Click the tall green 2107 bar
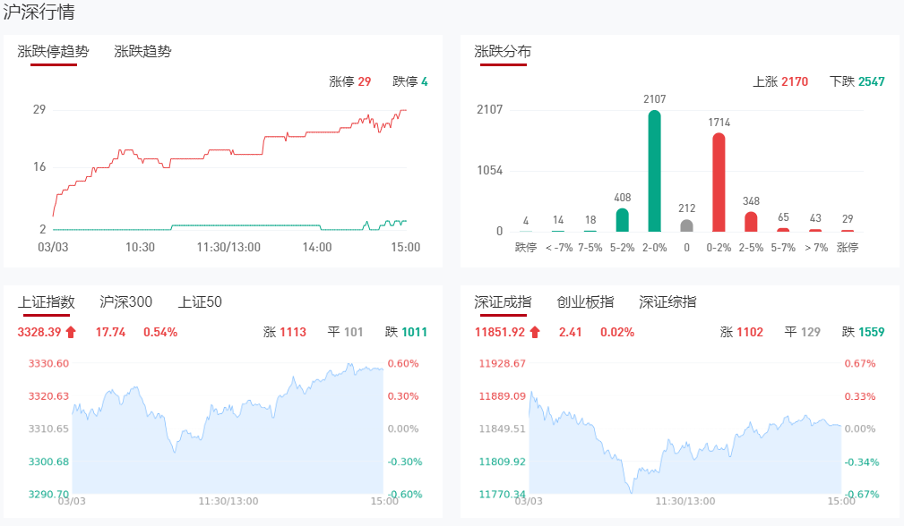Screen dimensions: 904x526 (655, 170)
